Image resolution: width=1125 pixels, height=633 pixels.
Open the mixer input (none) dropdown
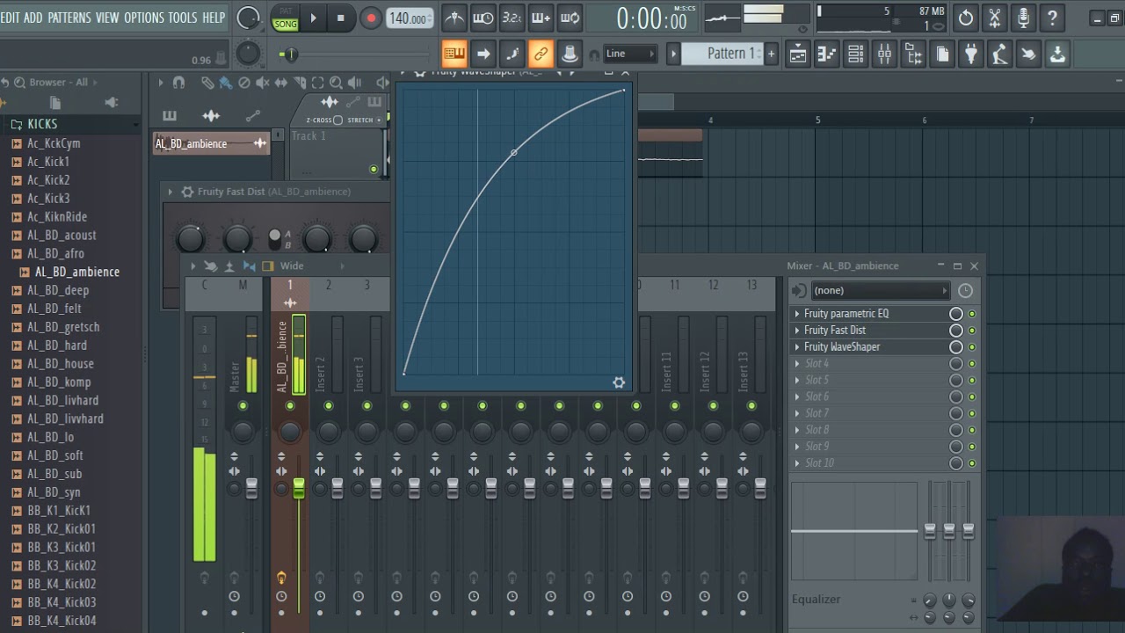(880, 290)
